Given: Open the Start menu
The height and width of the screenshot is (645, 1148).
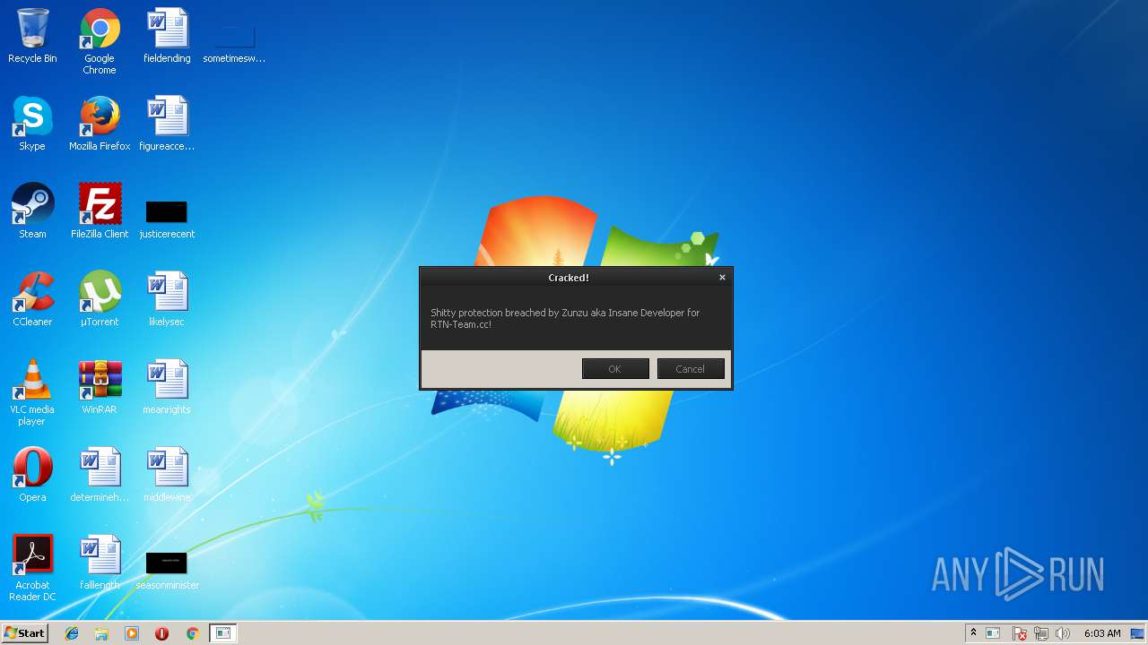Looking at the screenshot, I should 24,633.
